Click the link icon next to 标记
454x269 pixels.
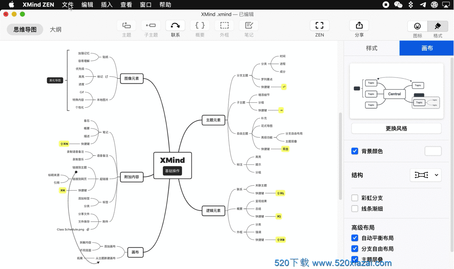(107, 77)
